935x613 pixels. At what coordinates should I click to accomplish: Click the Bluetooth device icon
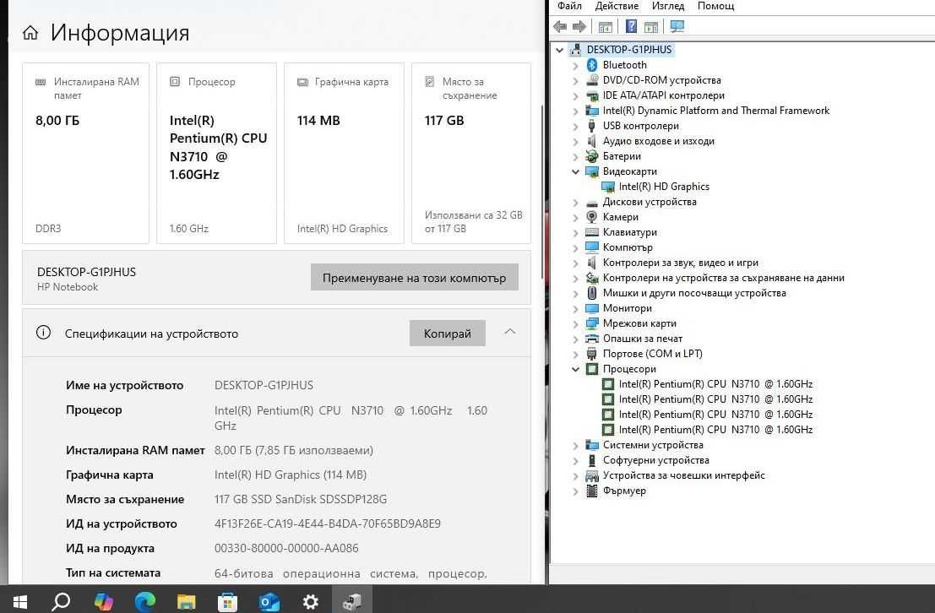point(591,64)
